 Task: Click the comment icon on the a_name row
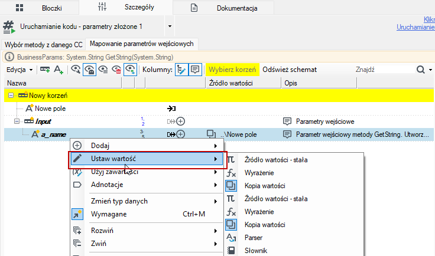click(287, 134)
